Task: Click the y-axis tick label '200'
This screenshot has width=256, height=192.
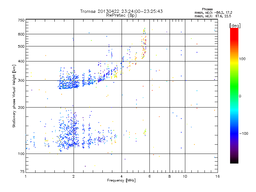Action: 21,108
